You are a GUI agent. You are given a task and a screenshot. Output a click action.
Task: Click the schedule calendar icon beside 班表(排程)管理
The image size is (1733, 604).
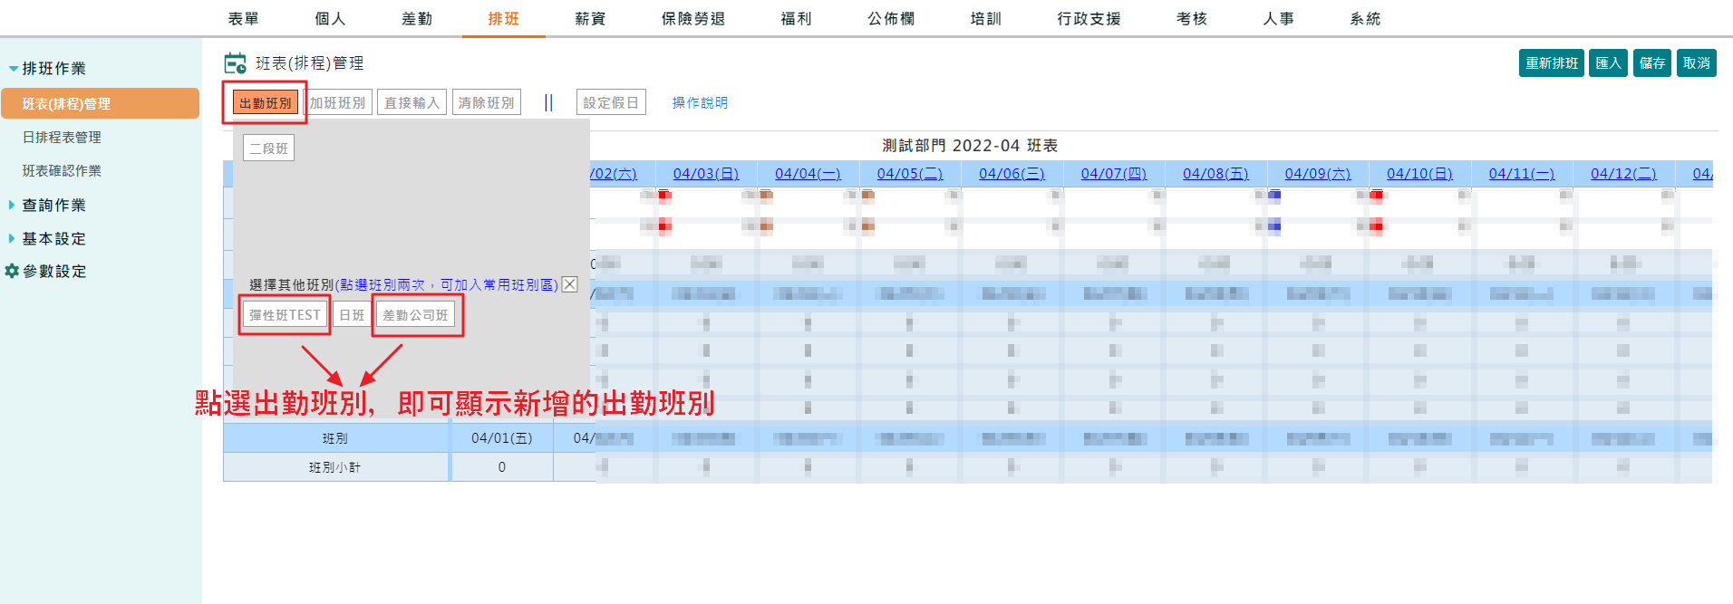click(235, 63)
